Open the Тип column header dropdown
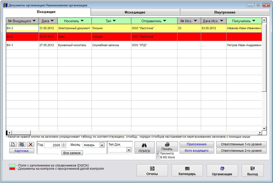Image resolution: width=273 pixels, height=183 pixels. point(114,21)
